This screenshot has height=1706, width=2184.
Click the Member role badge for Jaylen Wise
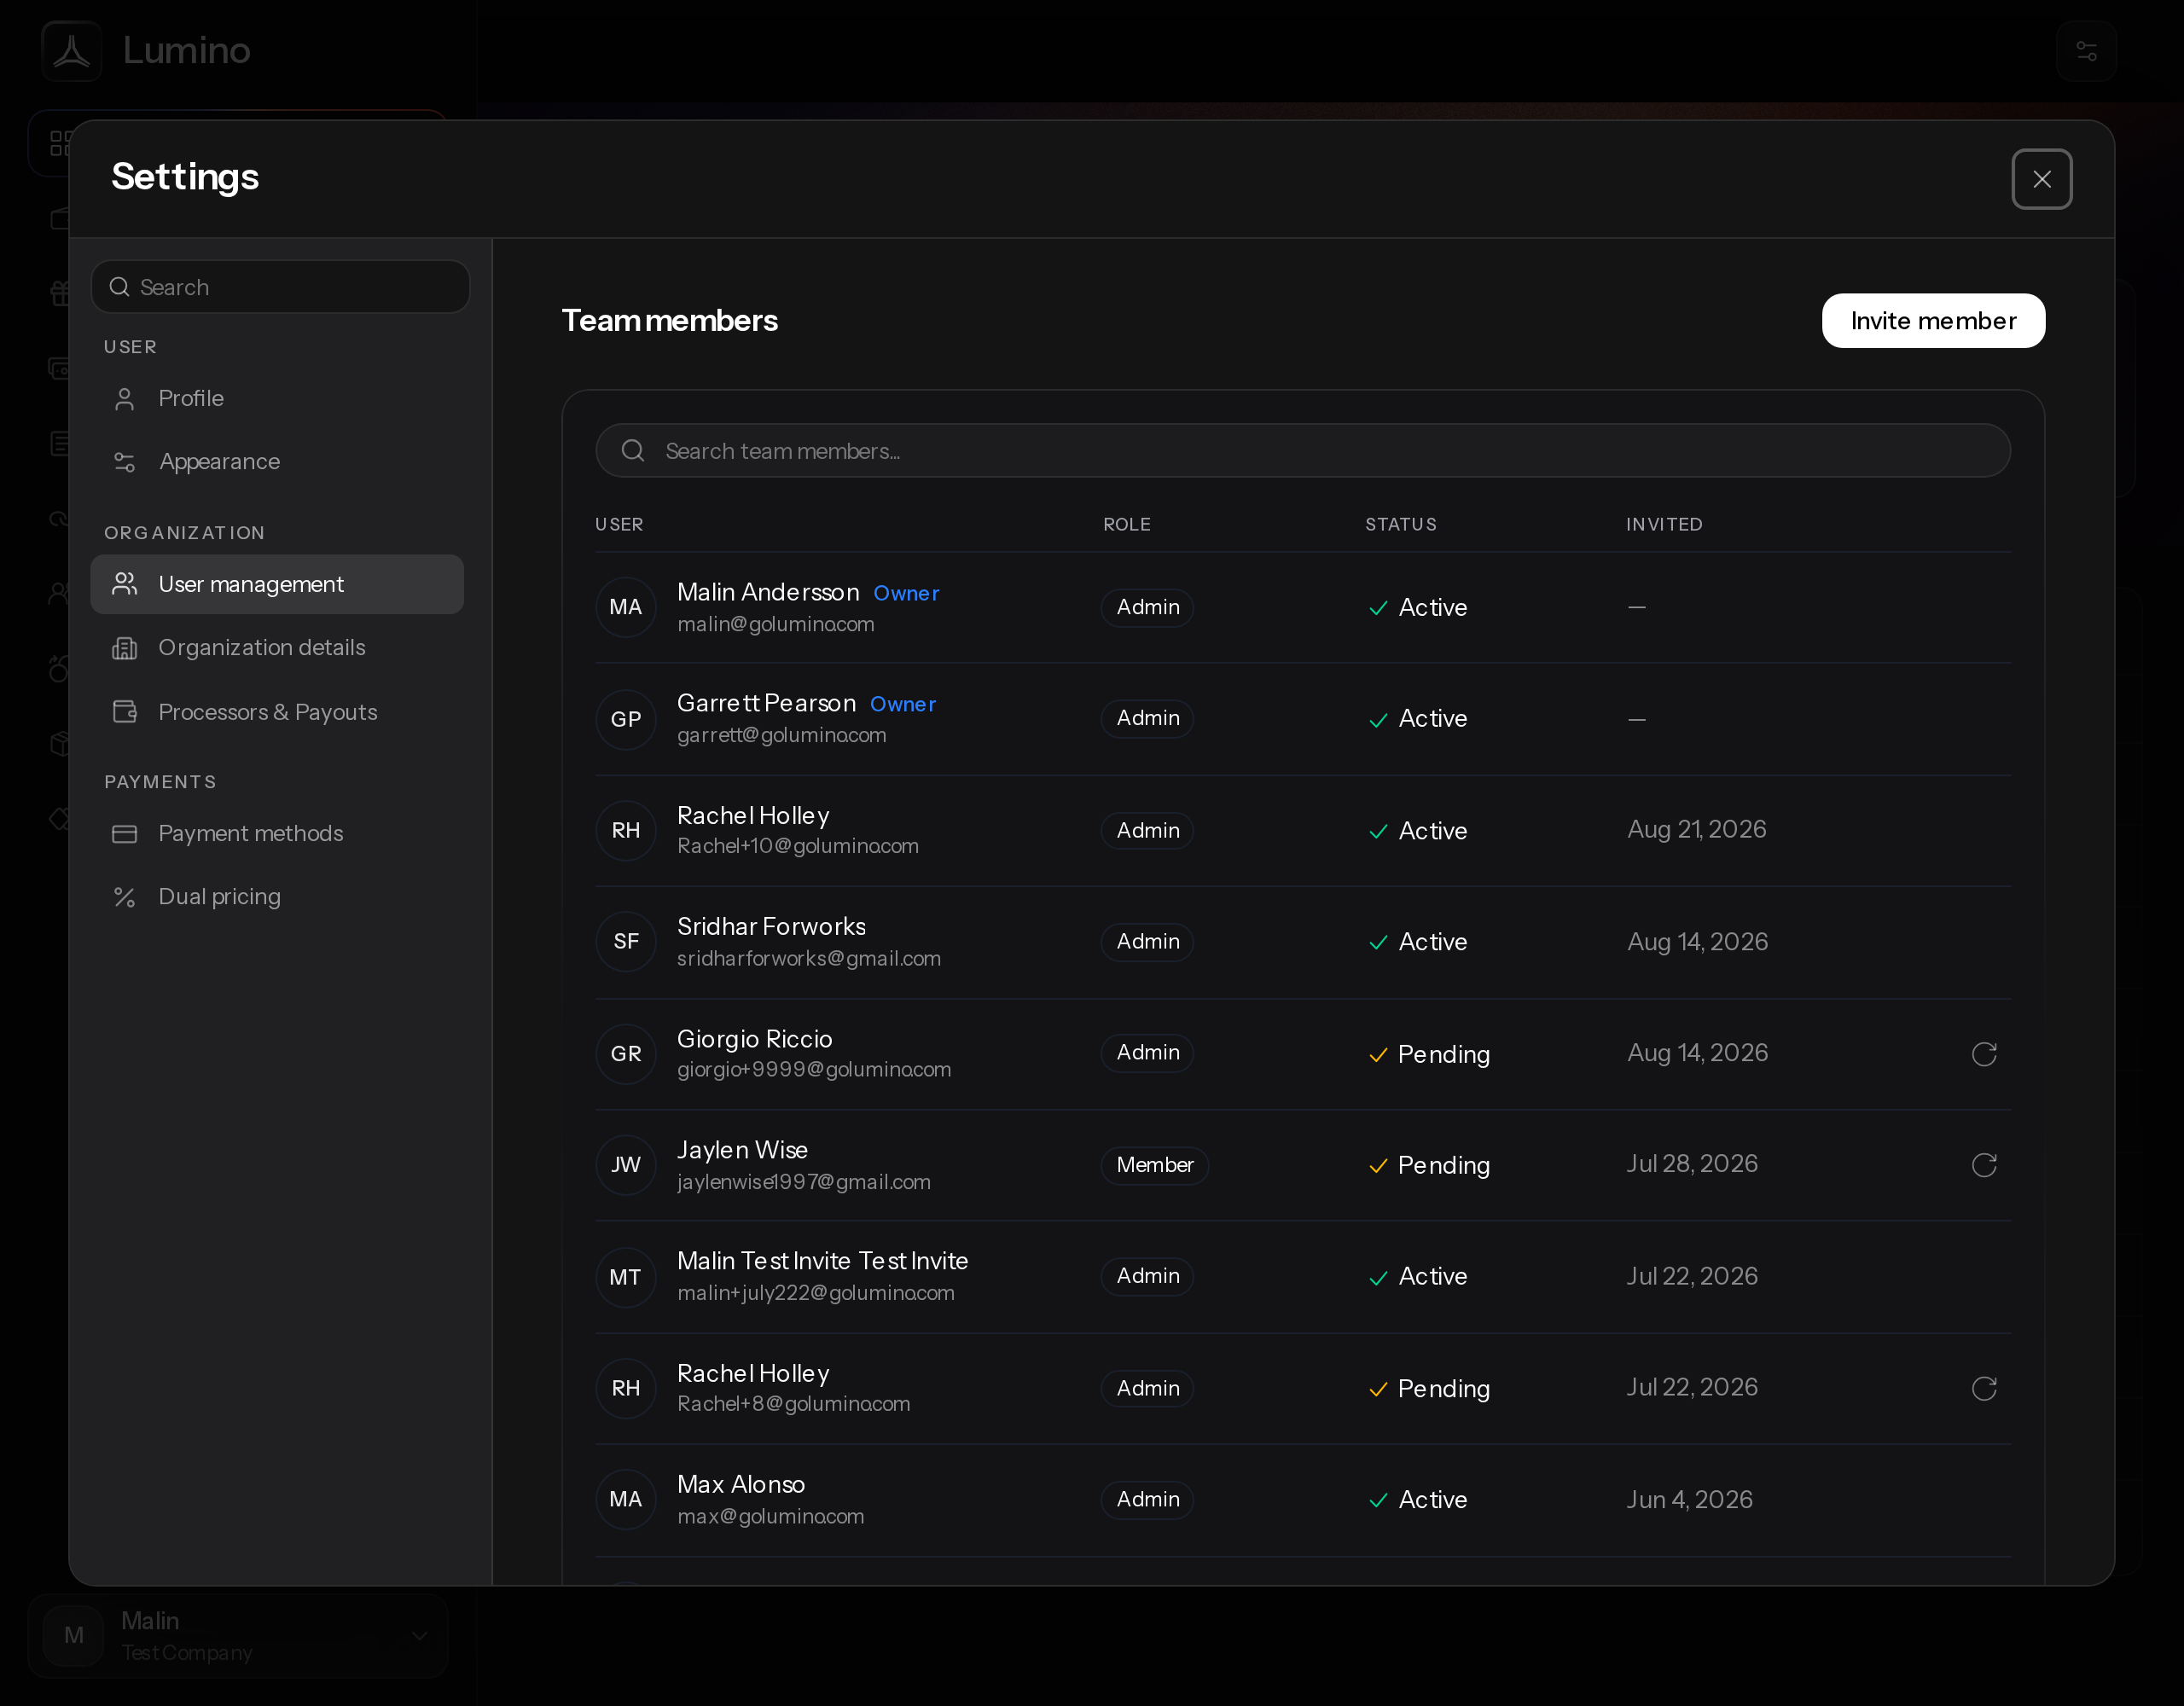[x=1155, y=1165]
